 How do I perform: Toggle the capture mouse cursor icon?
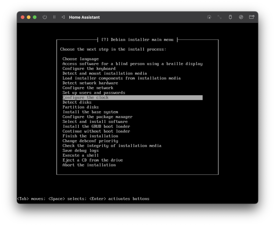209,17
